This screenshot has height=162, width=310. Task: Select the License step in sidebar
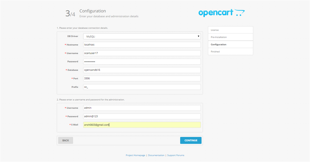coord(230,30)
